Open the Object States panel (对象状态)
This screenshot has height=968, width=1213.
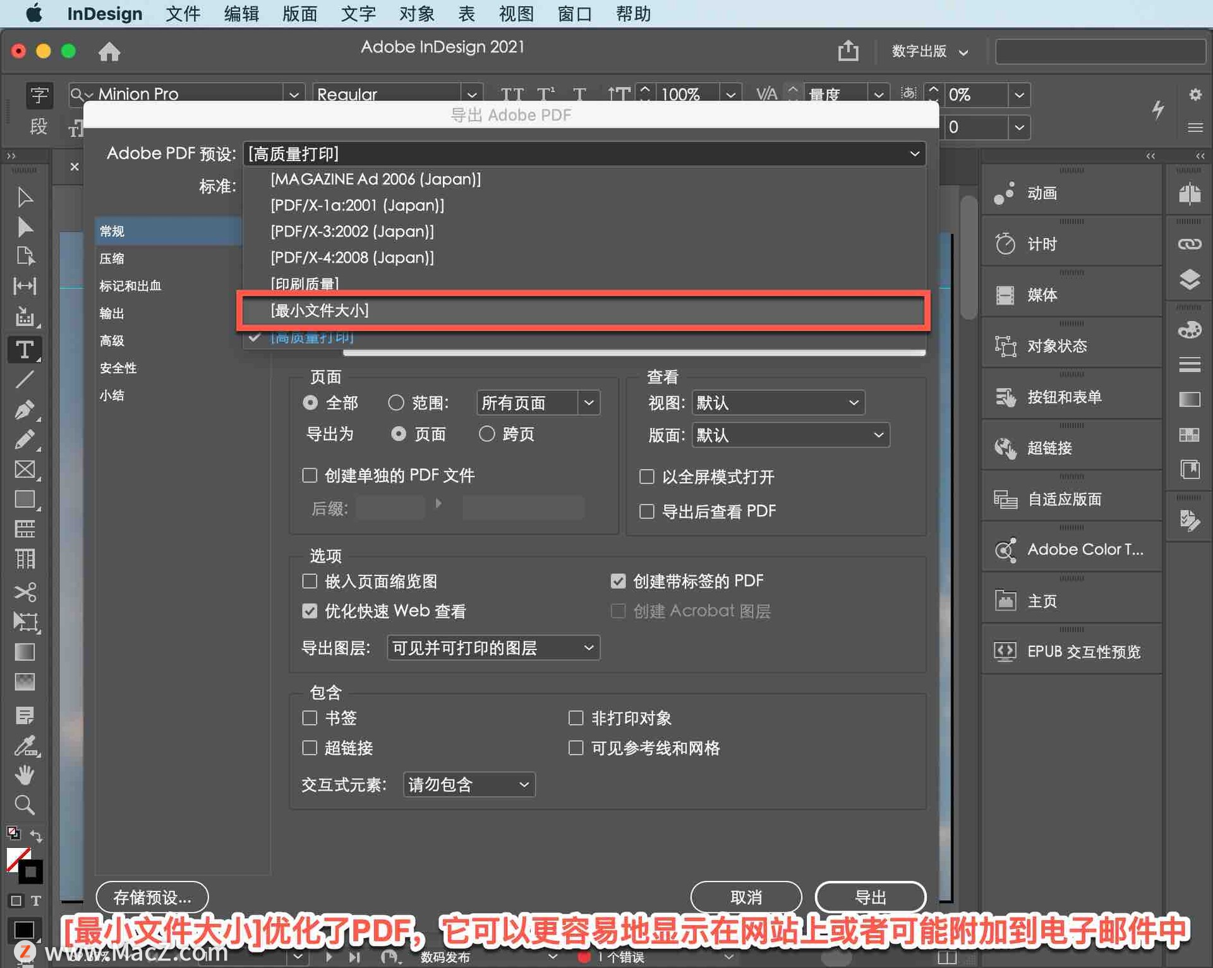(x=1071, y=346)
